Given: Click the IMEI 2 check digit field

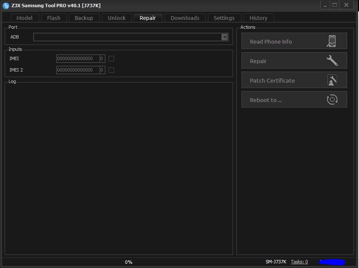Looking at the screenshot, I should [x=102, y=70].
